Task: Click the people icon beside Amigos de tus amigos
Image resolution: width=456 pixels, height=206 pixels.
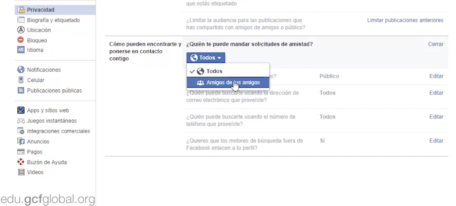Action: pos(200,83)
